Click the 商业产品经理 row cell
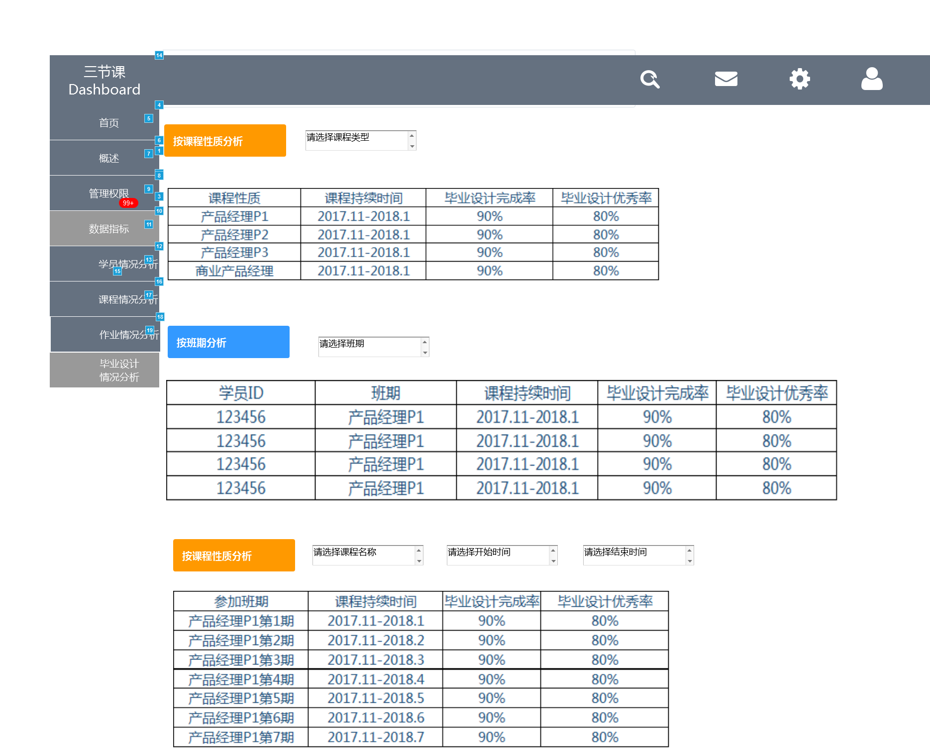 coord(234,271)
